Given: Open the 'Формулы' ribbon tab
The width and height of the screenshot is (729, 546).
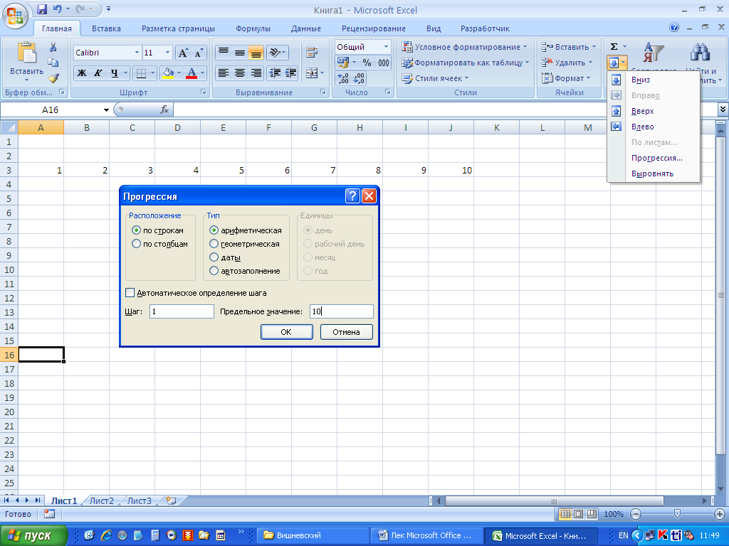Looking at the screenshot, I should [253, 28].
